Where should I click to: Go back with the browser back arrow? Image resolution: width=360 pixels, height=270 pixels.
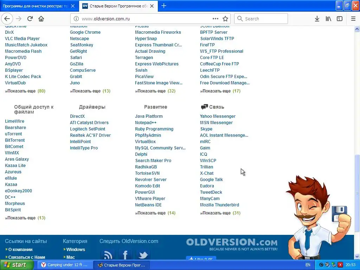click(7, 19)
